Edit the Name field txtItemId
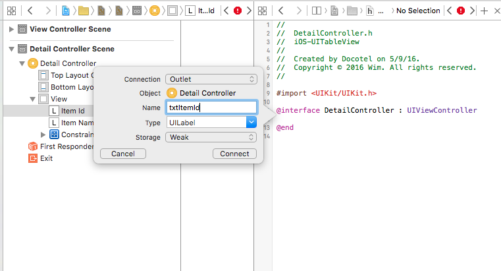Image resolution: width=501 pixels, height=271 pixels. [x=211, y=107]
